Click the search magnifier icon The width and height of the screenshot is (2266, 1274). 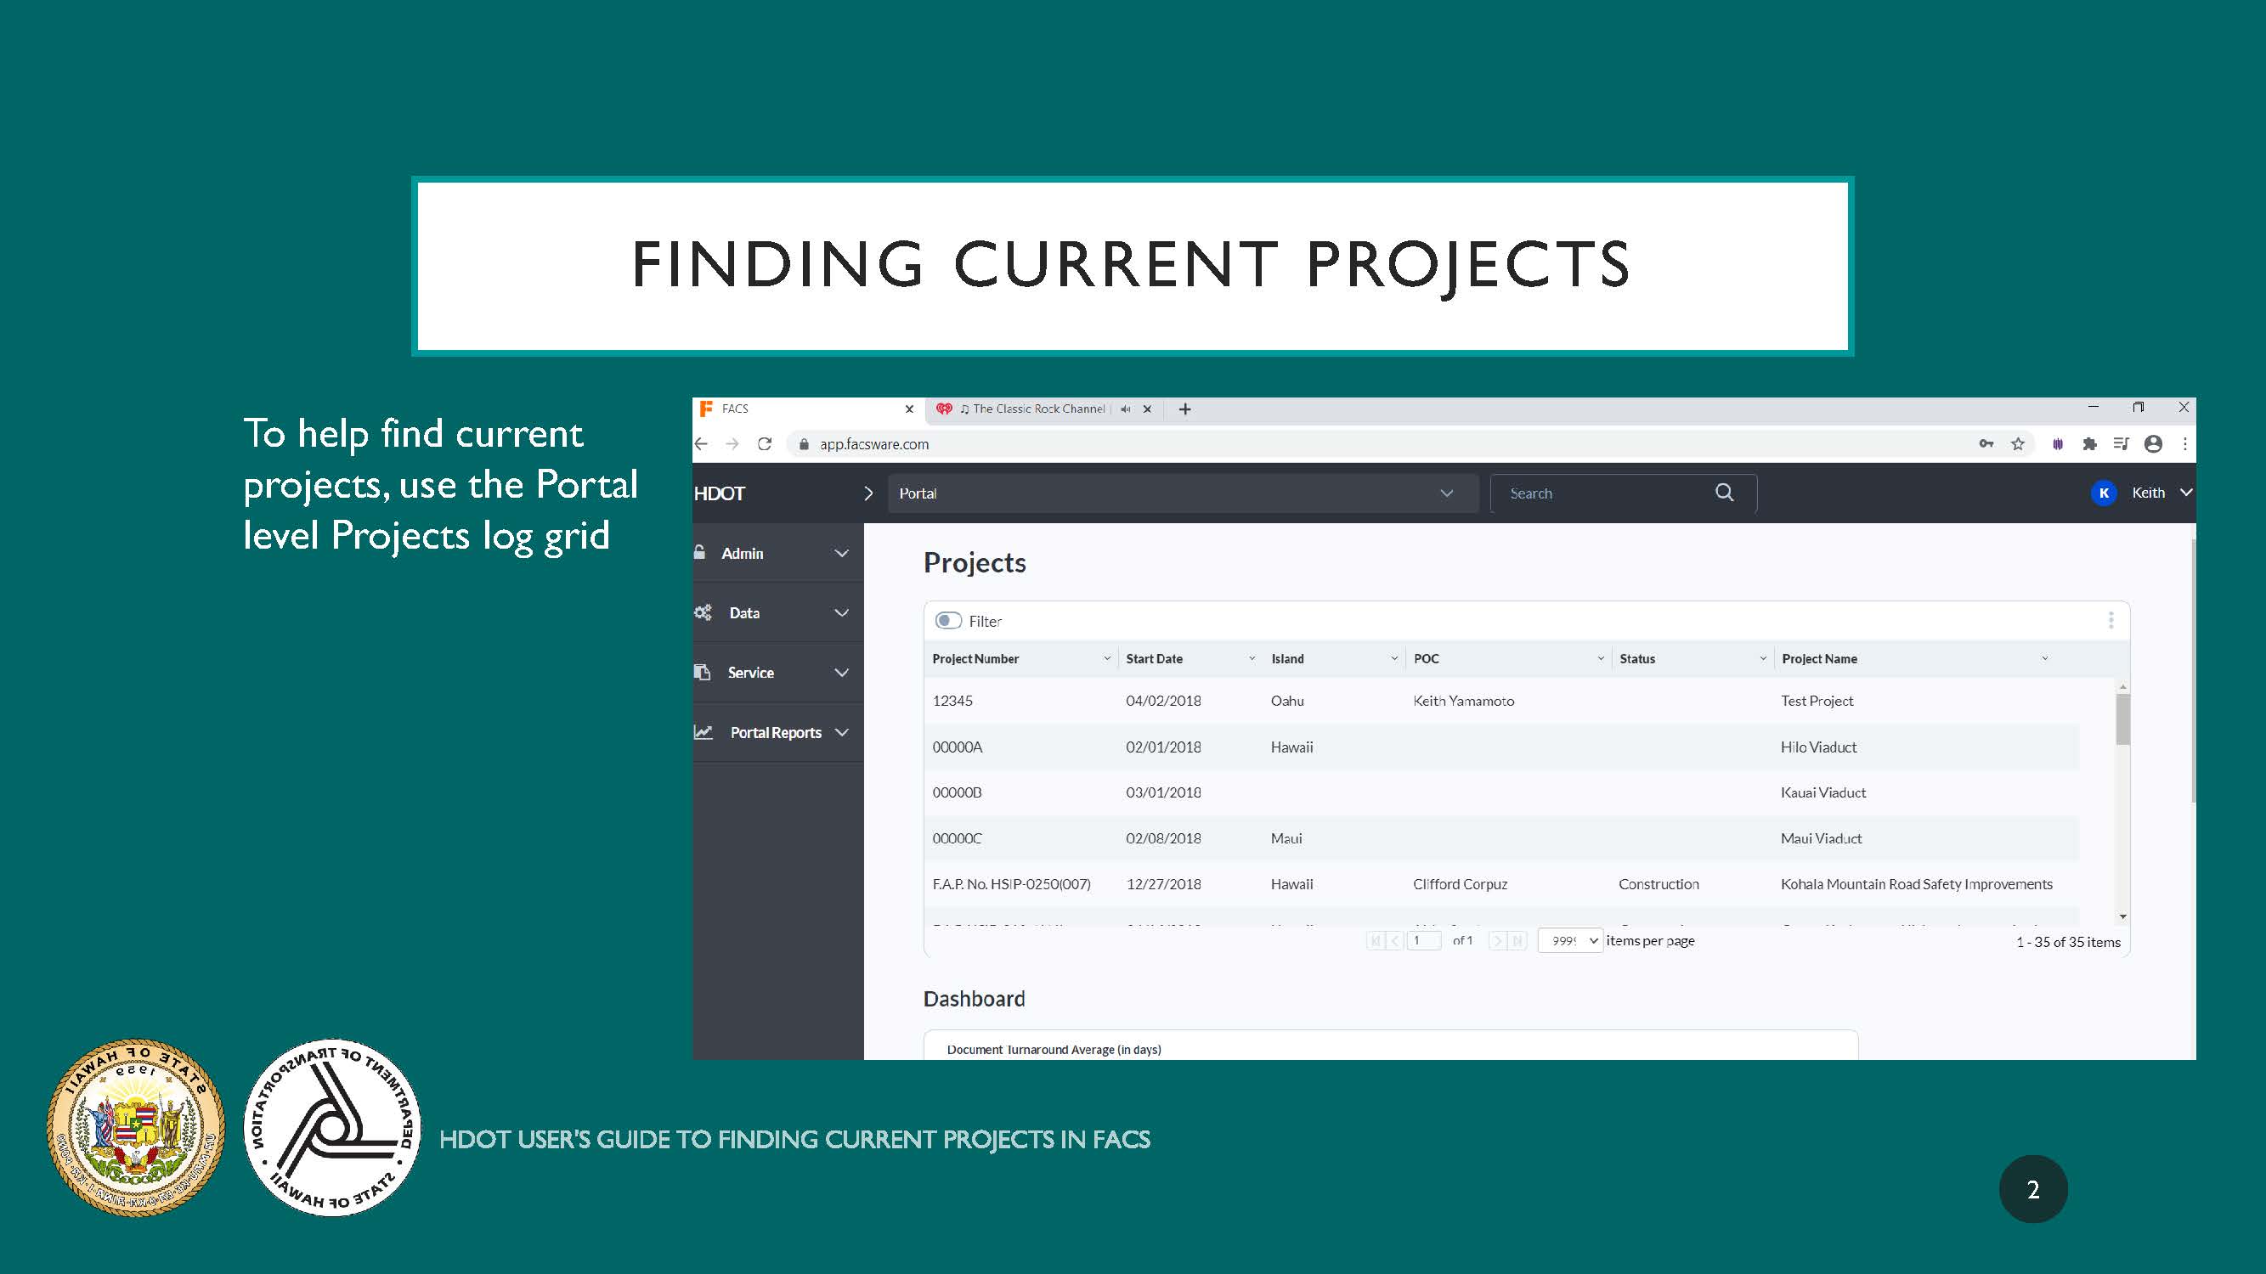pos(1724,493)
